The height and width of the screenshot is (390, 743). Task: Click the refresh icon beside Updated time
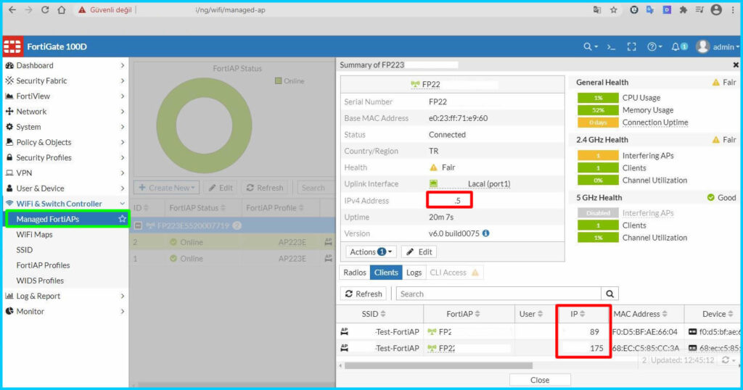727,360
